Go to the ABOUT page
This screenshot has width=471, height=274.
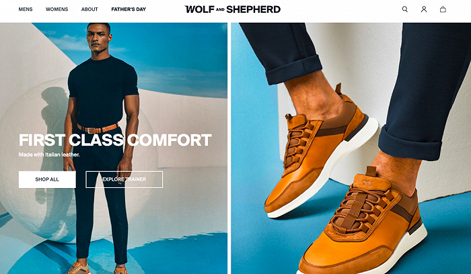coord(89,9)
